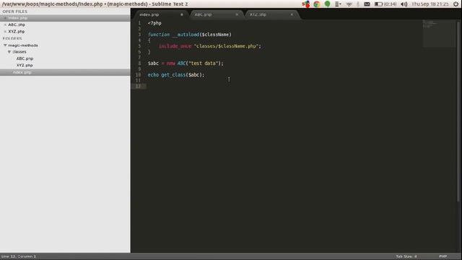Click the __autoload function name
This screenshot has height=260, width=462.
pyautogui.click(x=186, y=35)
